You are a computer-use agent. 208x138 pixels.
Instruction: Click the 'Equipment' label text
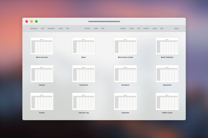pos(167,85)
